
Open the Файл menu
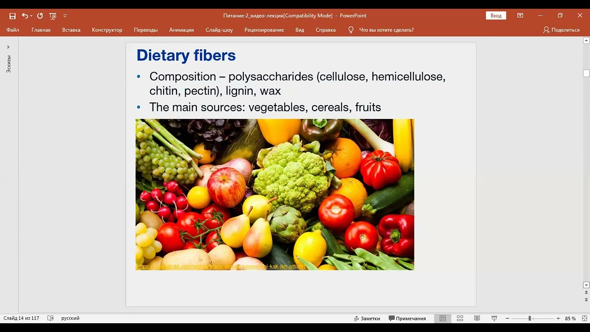pyautogui.click(x=13, y=30)
